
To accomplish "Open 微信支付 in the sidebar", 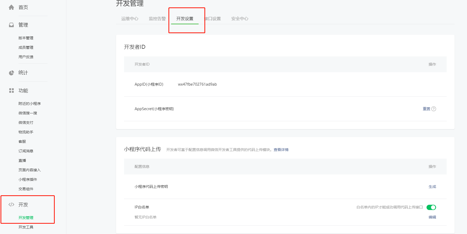I will (26, 123).
